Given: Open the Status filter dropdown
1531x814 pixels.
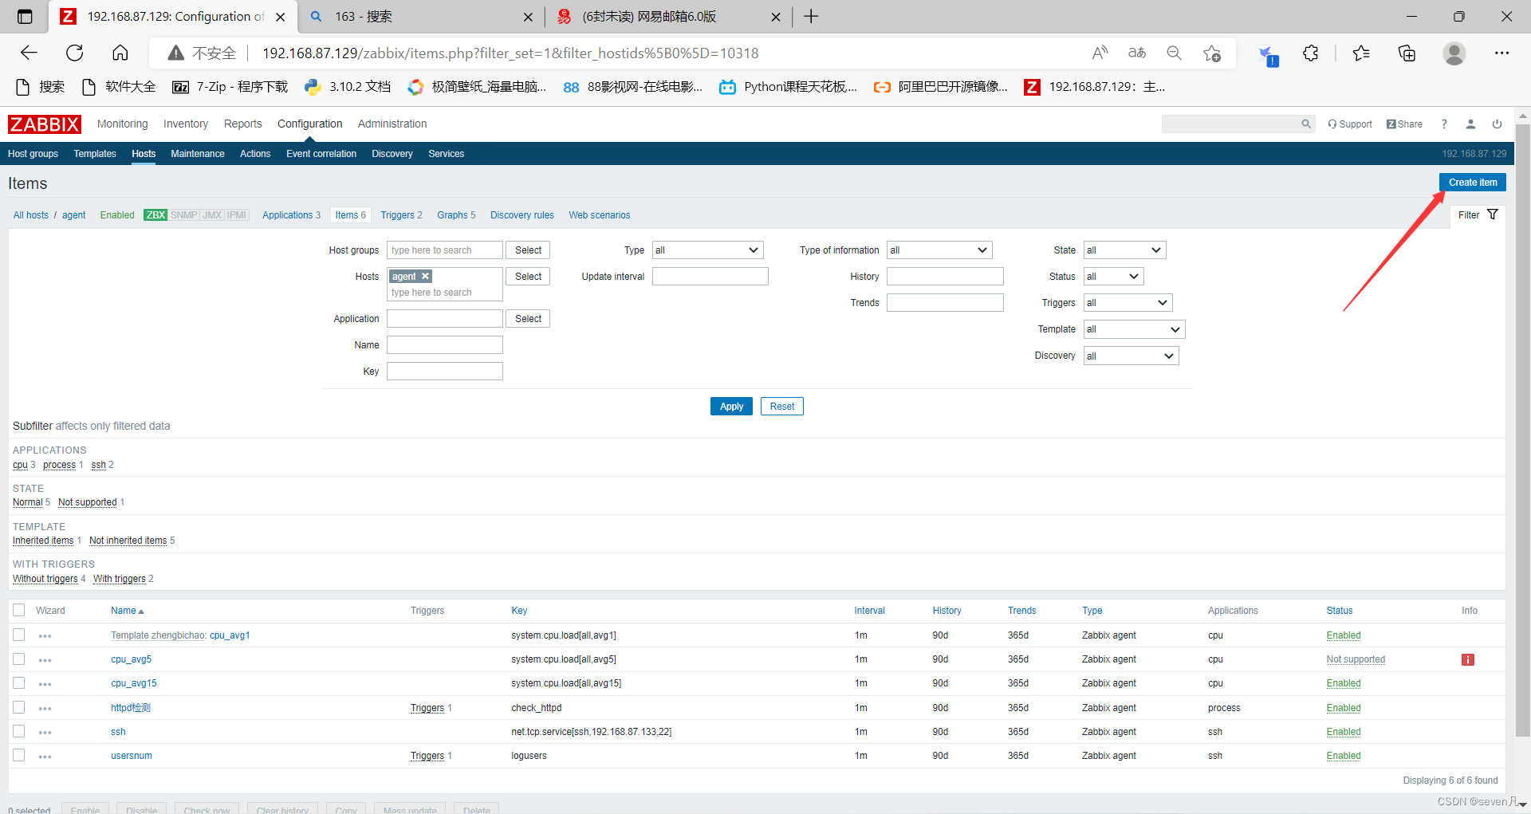Looking at the screenshot, I should pos(1113,277).
